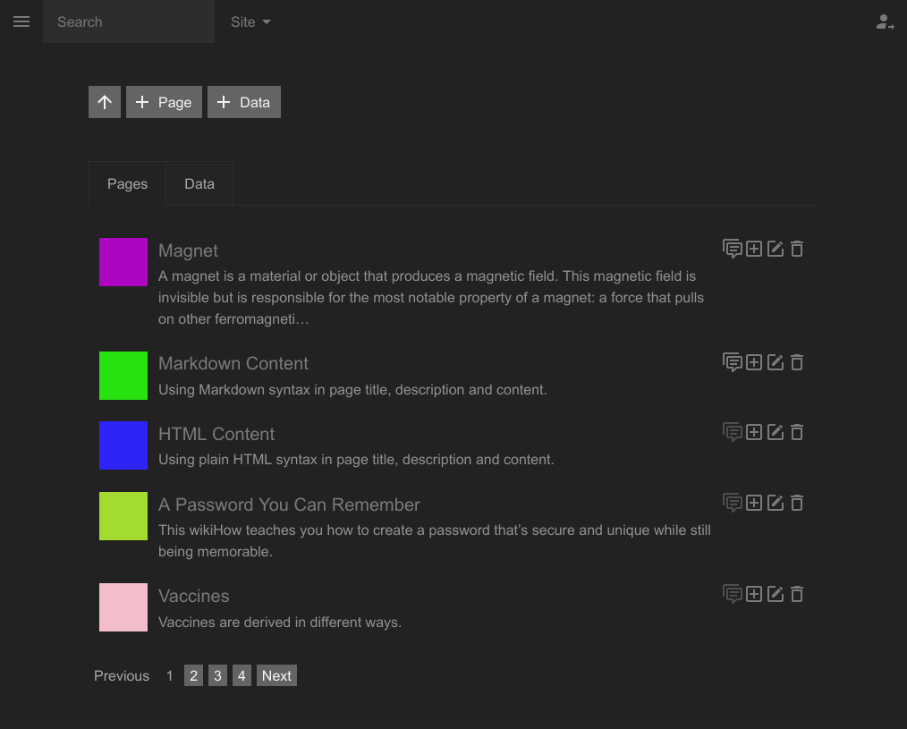Add a subpage under Markdown Content
This screenshot has height=729, width=907.
pos(754,362)
